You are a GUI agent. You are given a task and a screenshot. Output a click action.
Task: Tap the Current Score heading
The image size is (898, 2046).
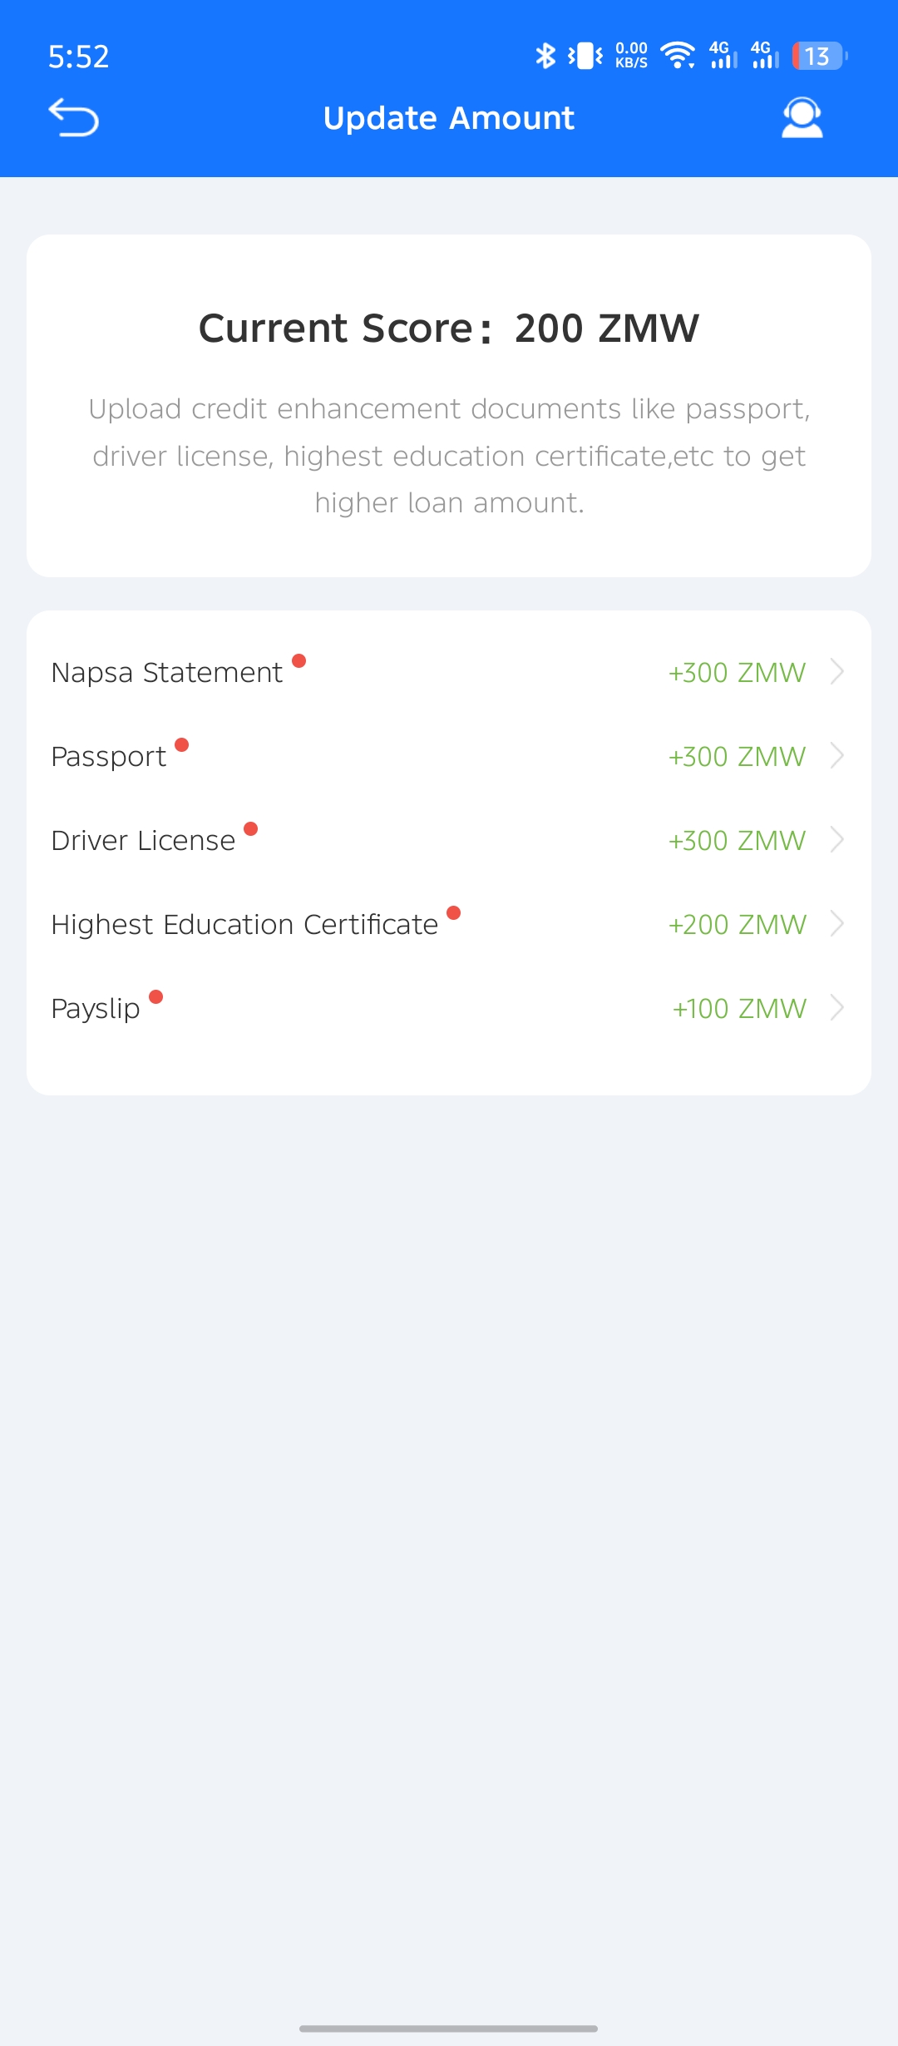449,328
